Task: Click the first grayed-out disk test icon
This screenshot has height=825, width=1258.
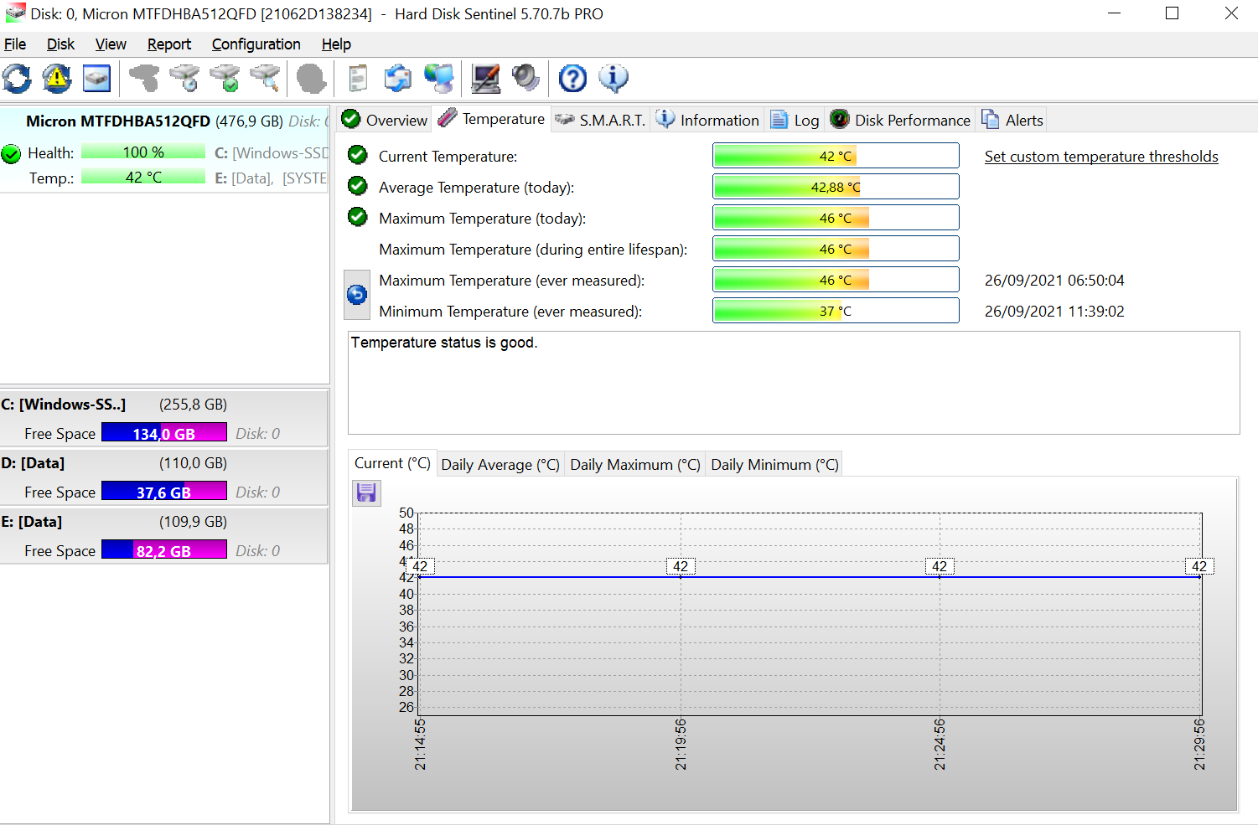Action: click(144, 79)
